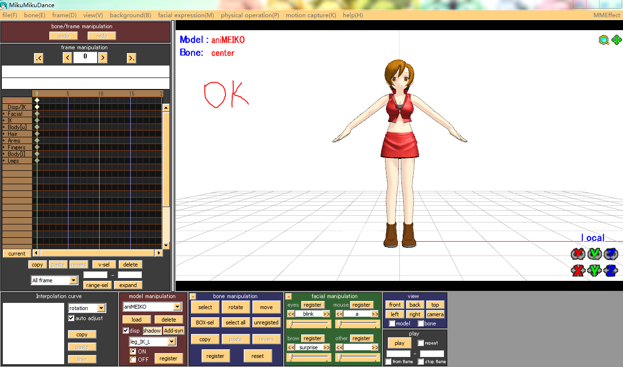Viewport: 623px width, 367px height.
Task: Open the All frame dropdown
Action: point(73,280)
